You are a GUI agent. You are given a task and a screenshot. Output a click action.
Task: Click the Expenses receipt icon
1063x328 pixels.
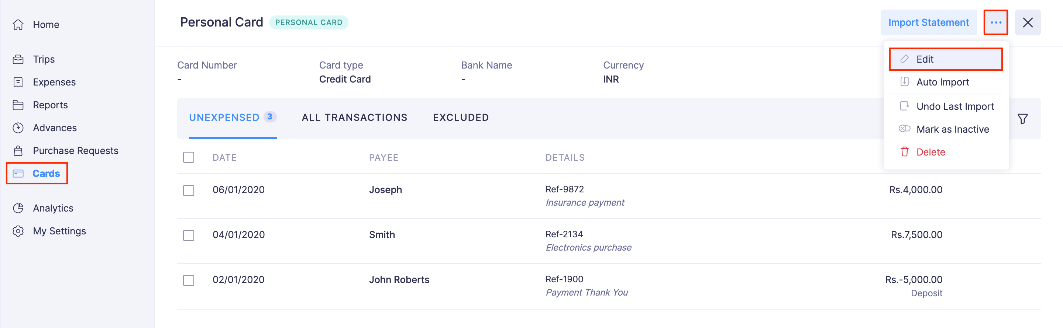(18, 83)
